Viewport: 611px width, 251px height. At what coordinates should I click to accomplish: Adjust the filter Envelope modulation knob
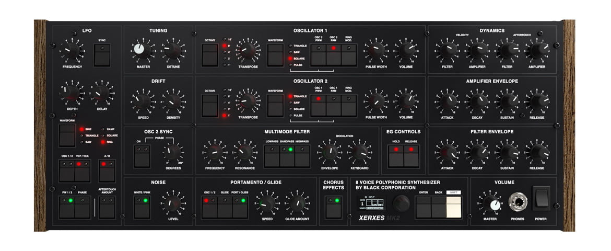pos(330,152)
